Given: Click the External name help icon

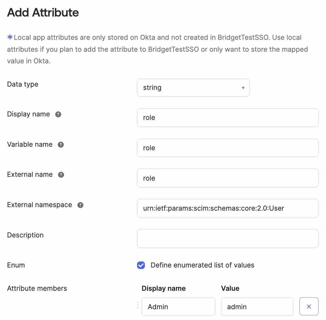Looking at the screenshot, I should tap(61, 175).
